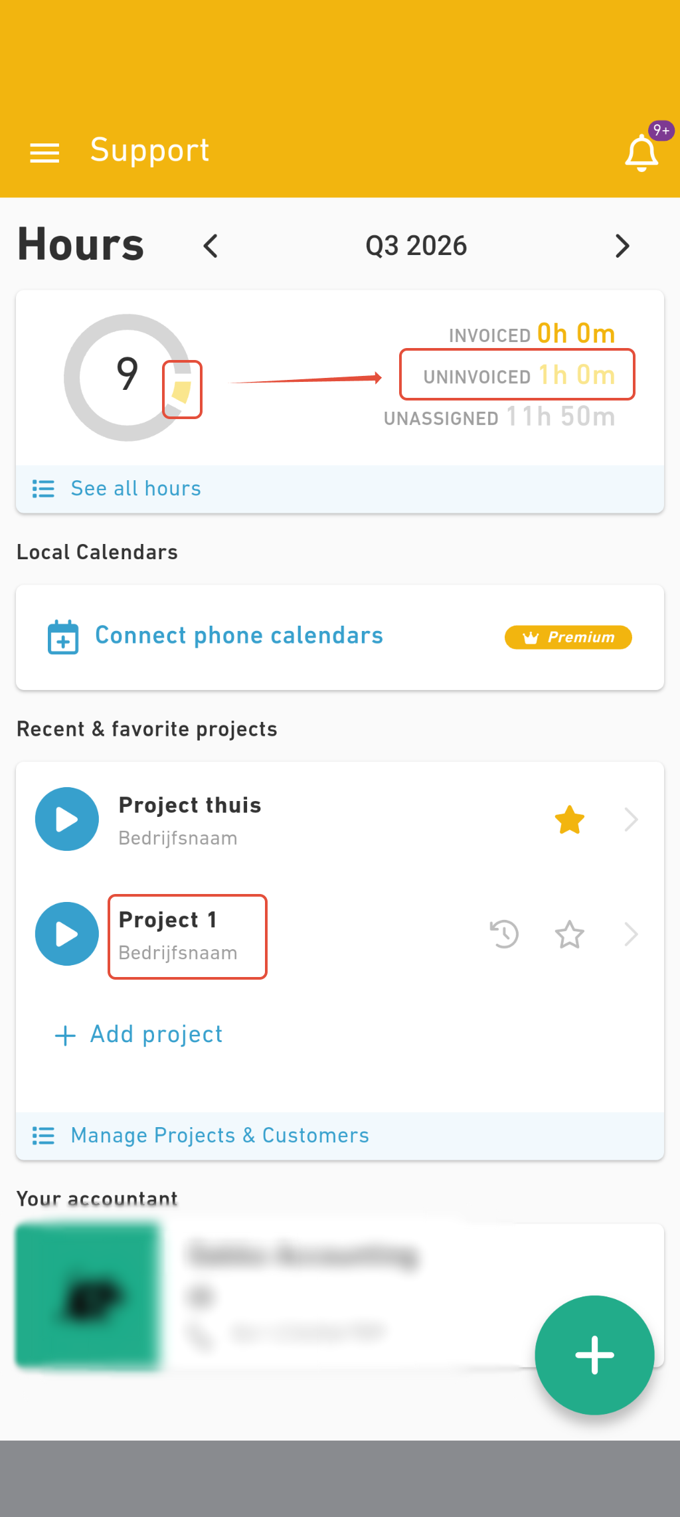
Task: Open Project 1 history clock icon
Action: tap(504, 934)
